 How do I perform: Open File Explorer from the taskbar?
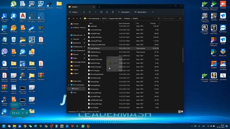tap(14, 126)
